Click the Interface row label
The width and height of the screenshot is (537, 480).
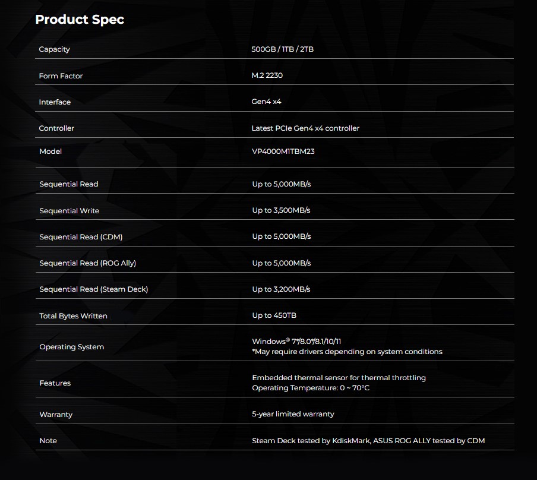(x=55, y=102)
